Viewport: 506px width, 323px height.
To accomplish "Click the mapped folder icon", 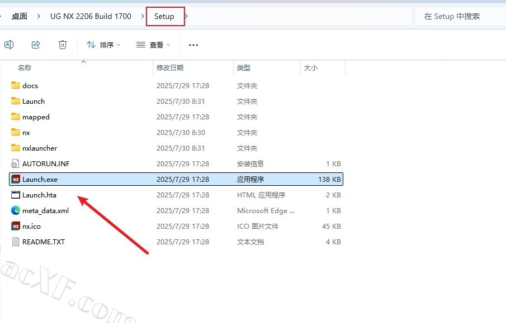I will pos(16,117).
